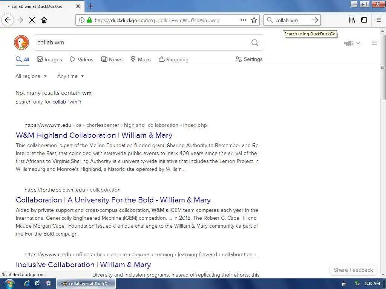Open W&M Highland Collaboration result link
The image size is (386, 289).
(x=94, y=135)
